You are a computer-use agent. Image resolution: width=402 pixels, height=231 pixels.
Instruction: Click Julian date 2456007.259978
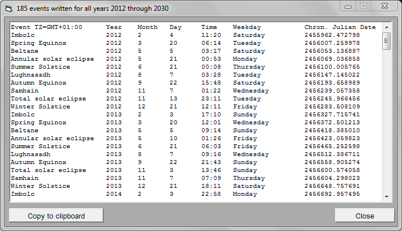pos(332,43)
